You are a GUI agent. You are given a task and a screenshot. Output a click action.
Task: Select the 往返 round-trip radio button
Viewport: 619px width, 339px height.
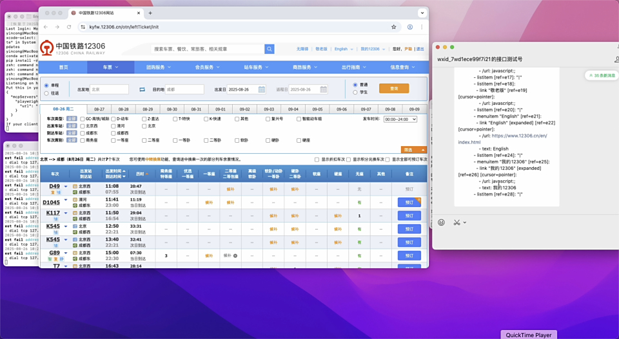point(46,93)
